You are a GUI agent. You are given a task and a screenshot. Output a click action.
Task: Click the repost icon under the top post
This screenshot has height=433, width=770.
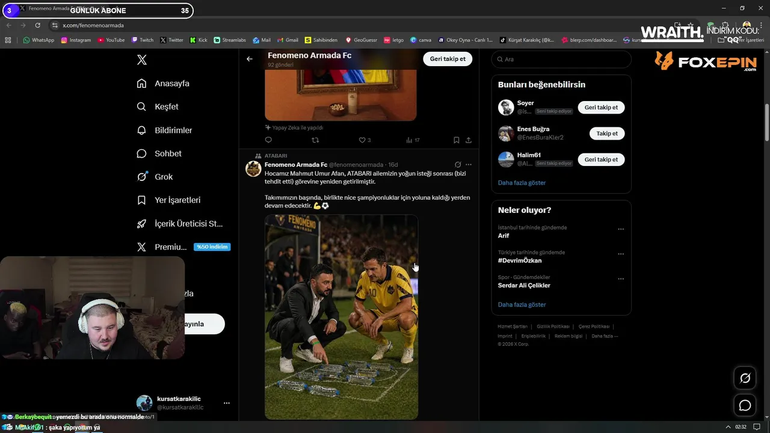click(x=315, y=140)
